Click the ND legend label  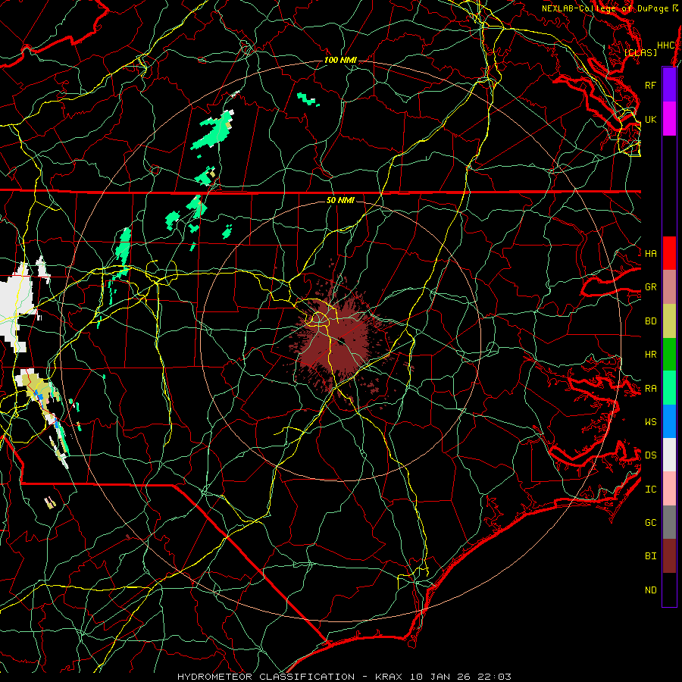(x=651, y=590)
